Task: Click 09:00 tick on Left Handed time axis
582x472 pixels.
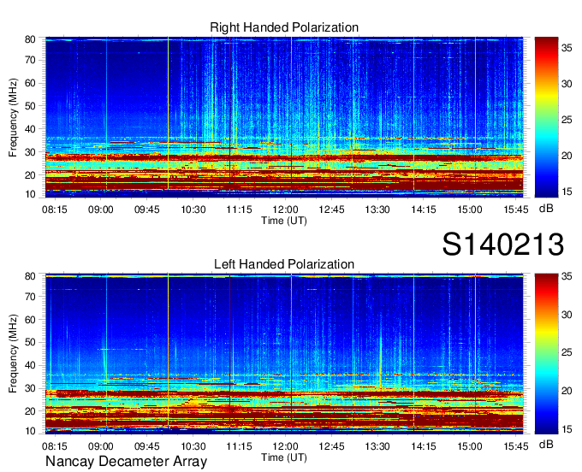Action: click(x=101, y=446)
